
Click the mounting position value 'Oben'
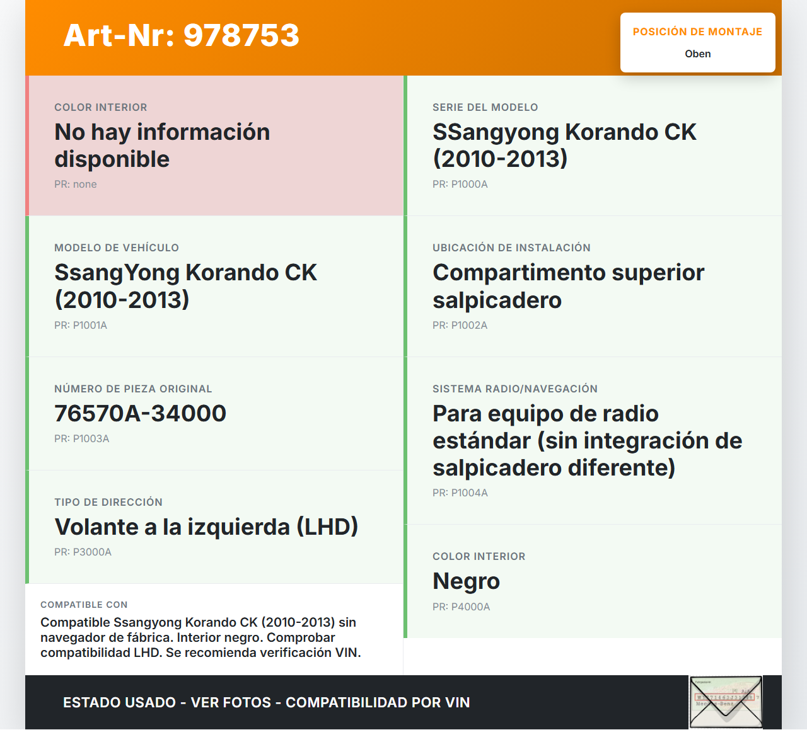click(x=697, y=54)
